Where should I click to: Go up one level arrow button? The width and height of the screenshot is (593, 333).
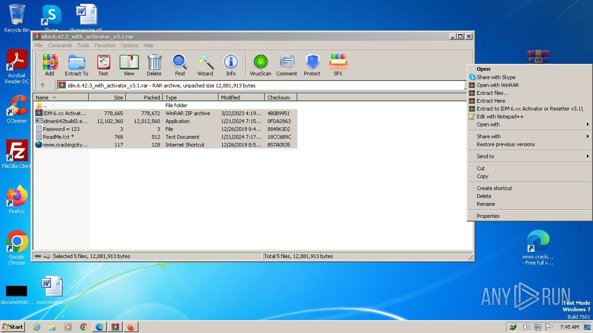click(x=43, y=85)
